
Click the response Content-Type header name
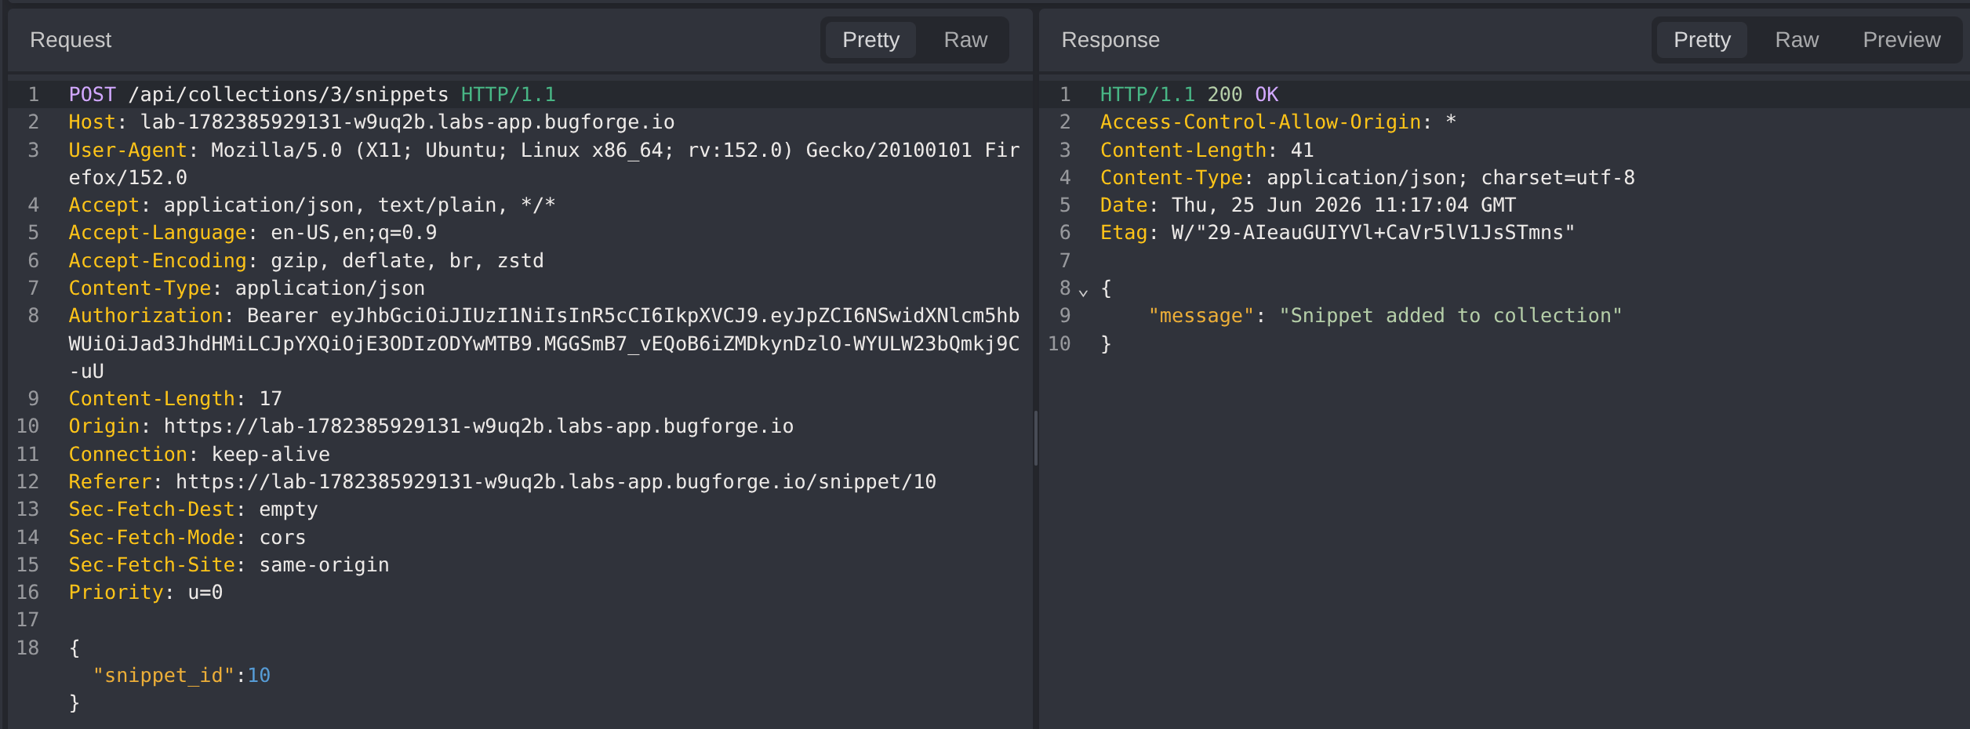(x=1172, y=178)
